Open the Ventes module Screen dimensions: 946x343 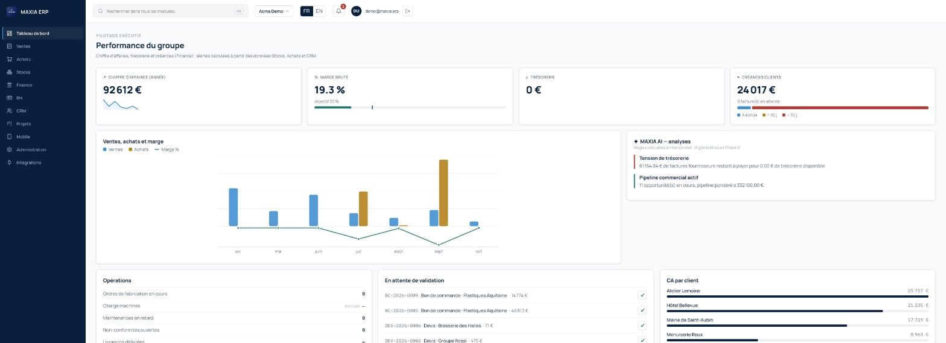point(42,46)
